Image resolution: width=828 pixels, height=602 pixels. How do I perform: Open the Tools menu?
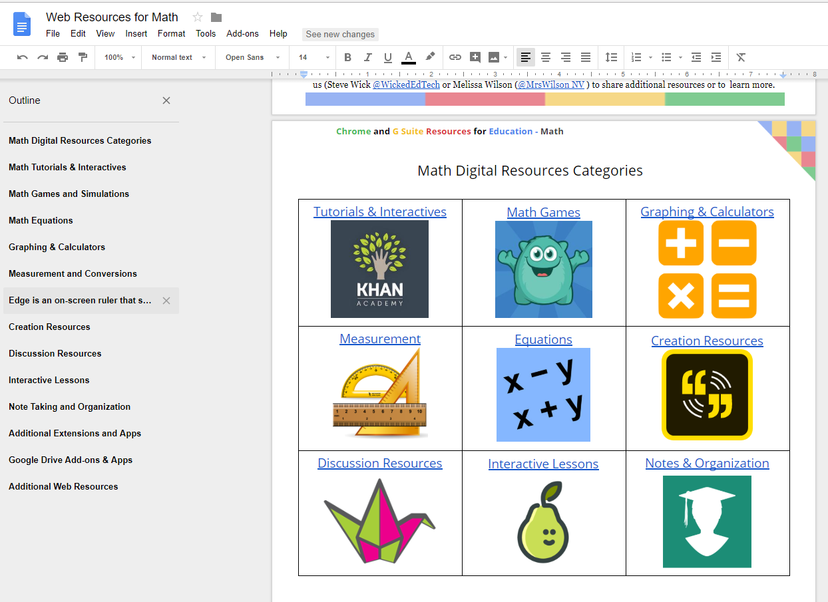click(206, 33)
